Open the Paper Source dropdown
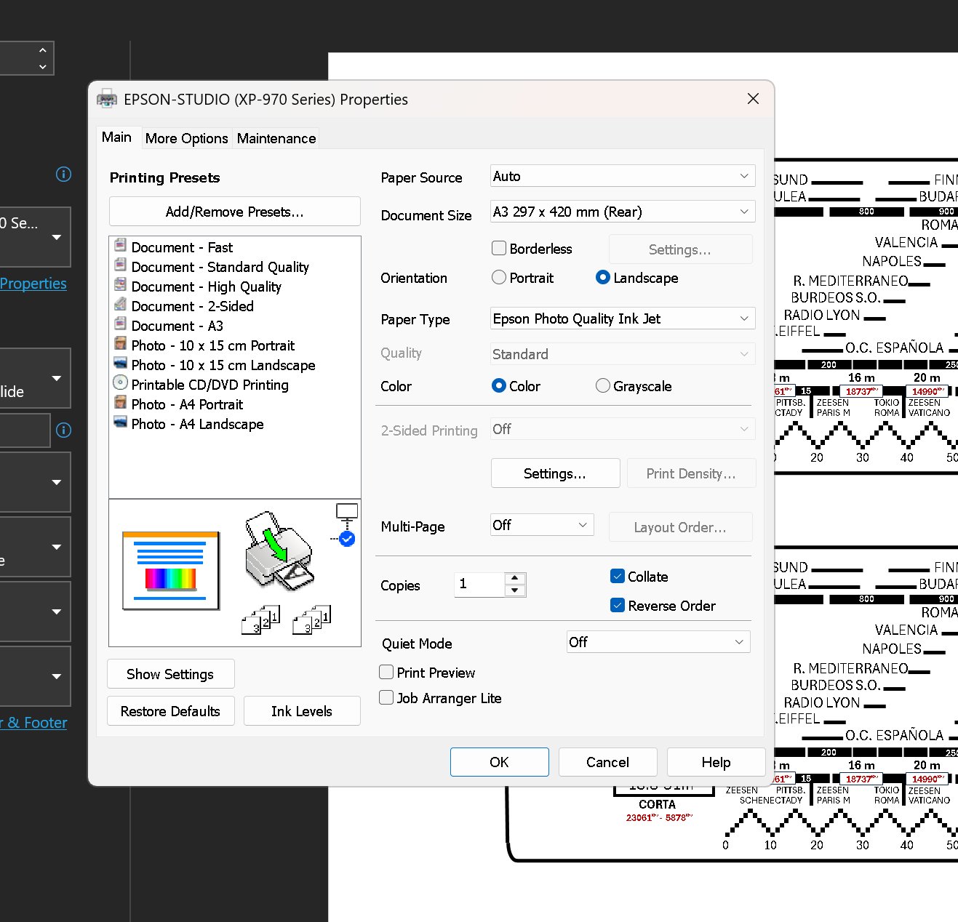The image size is (958, 922). pos(623,176)
